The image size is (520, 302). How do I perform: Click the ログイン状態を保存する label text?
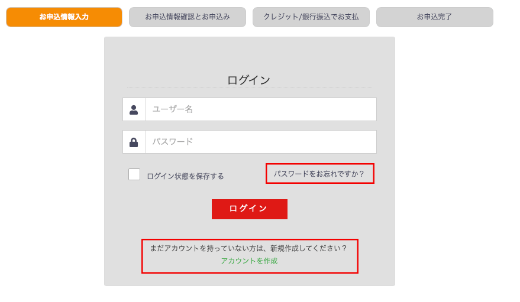tap(185, 176)
